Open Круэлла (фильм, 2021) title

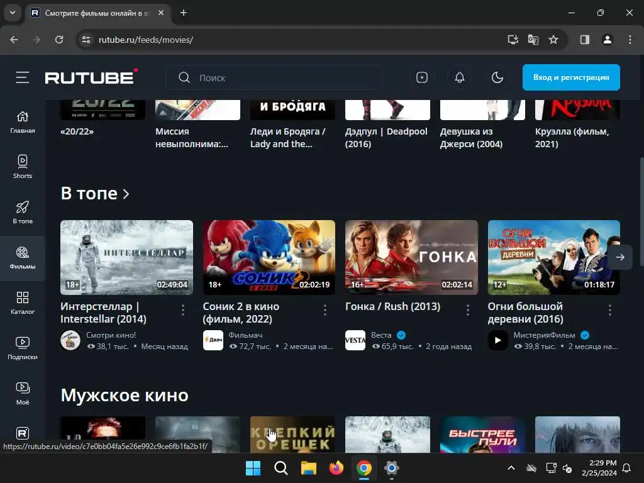click(x=572, y=138)
